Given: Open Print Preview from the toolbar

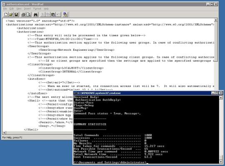Looking at the screenshot, I should [x=29, y=15].
